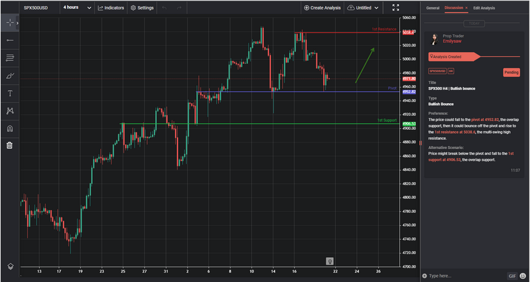This screenshot has width=530, height=282.
Task: Open the Untitled layout dropdown
Action: (362, 7)
